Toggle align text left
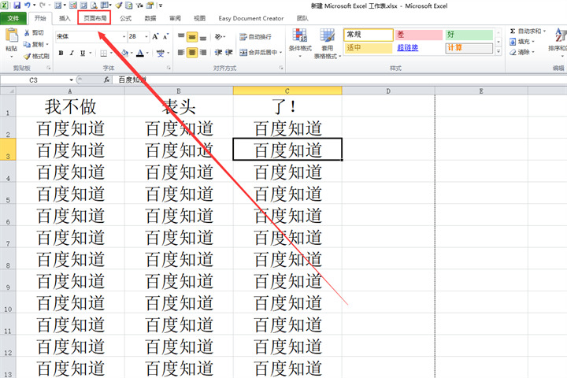This screenshot has height=378, width=567. pyautogui.click(x=181, y=53)
